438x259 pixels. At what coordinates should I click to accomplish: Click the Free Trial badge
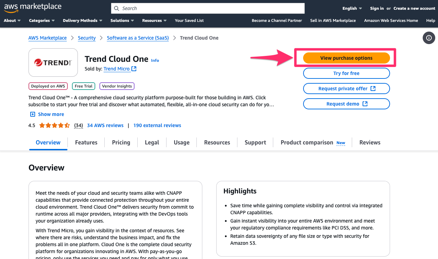coord(83,86)
